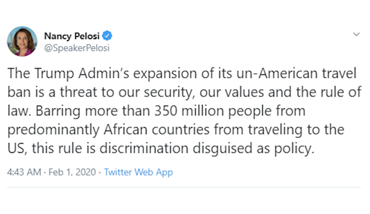Click the Feb 1, 2020 date

(x=72, y=172)
